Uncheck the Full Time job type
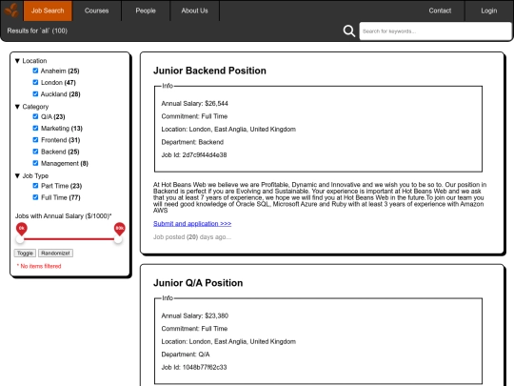Image resolution: width=514 pixels, height=386 pixels. click(x=35, y=197)
